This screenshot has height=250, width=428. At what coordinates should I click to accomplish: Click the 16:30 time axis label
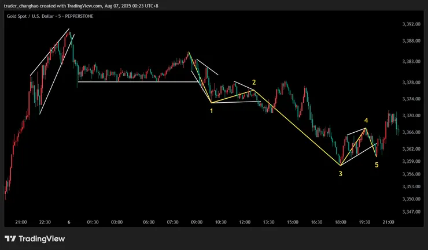coord(316,222)
